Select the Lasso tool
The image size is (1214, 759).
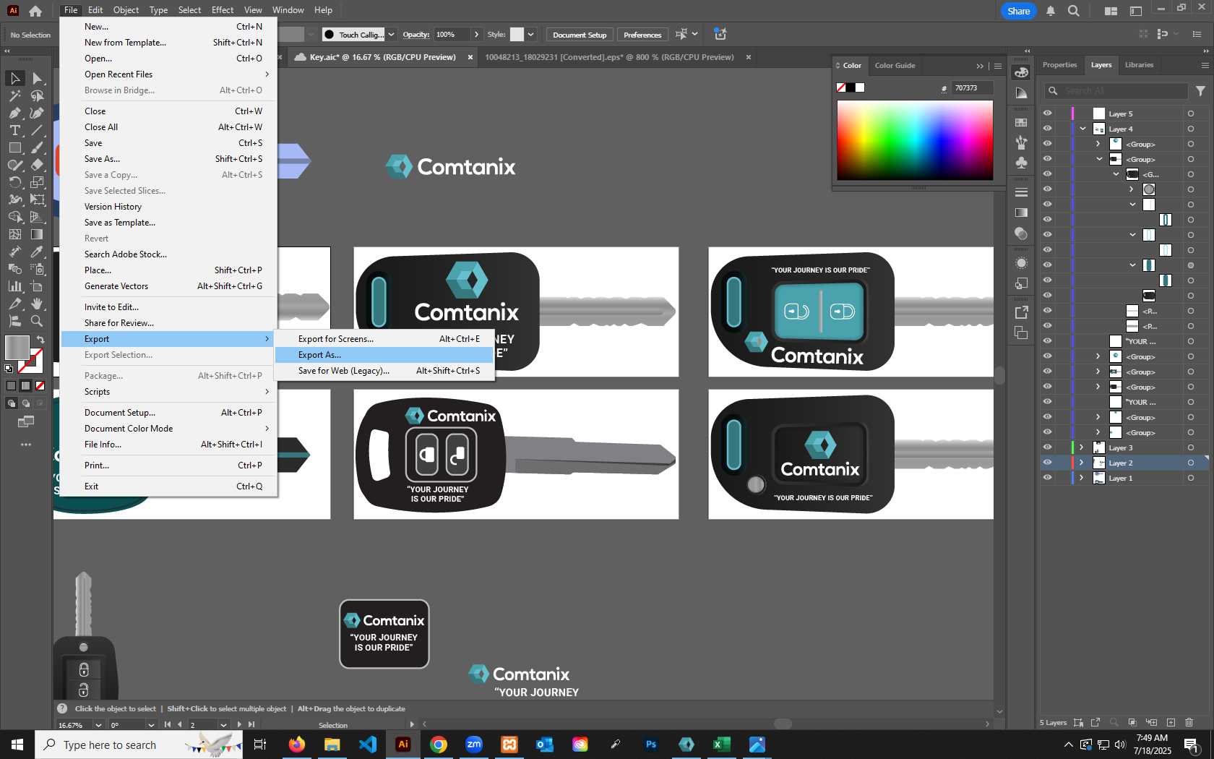[38, 95]
